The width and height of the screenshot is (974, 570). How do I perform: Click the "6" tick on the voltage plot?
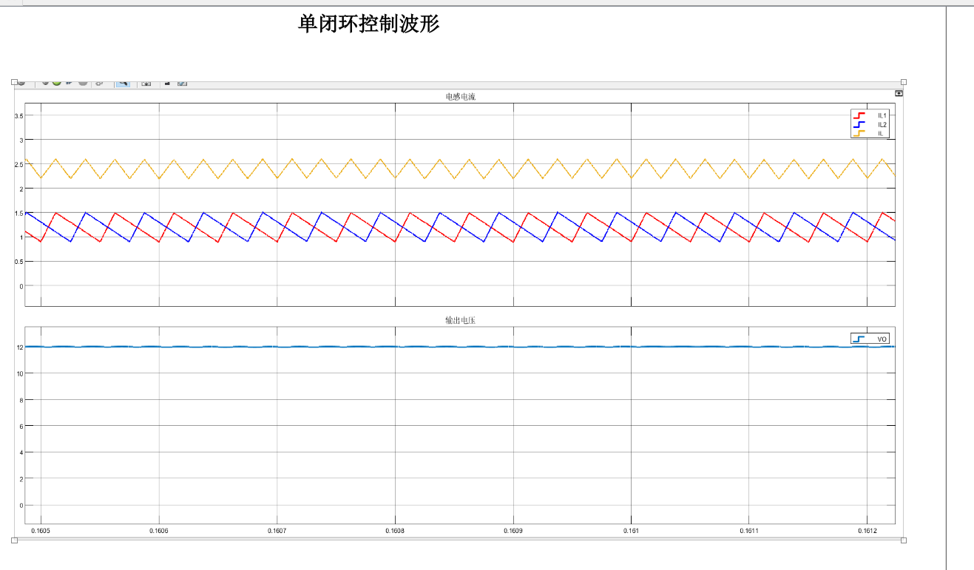(x=21, y=426)
